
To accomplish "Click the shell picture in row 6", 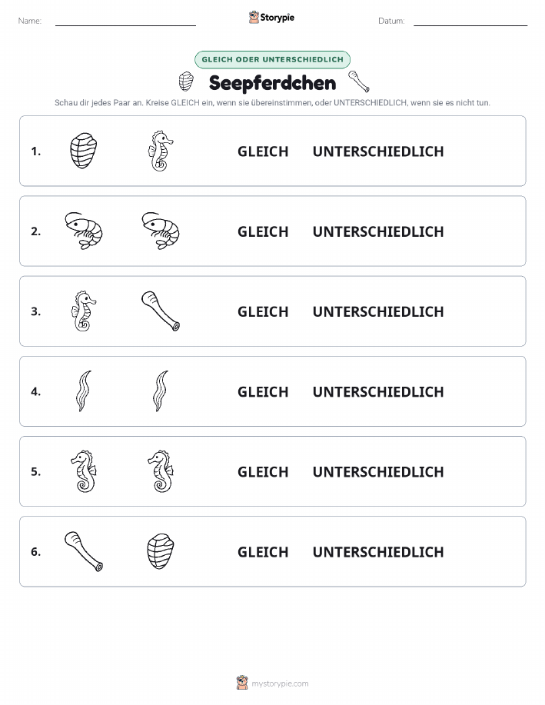I will tap(161, 551).
